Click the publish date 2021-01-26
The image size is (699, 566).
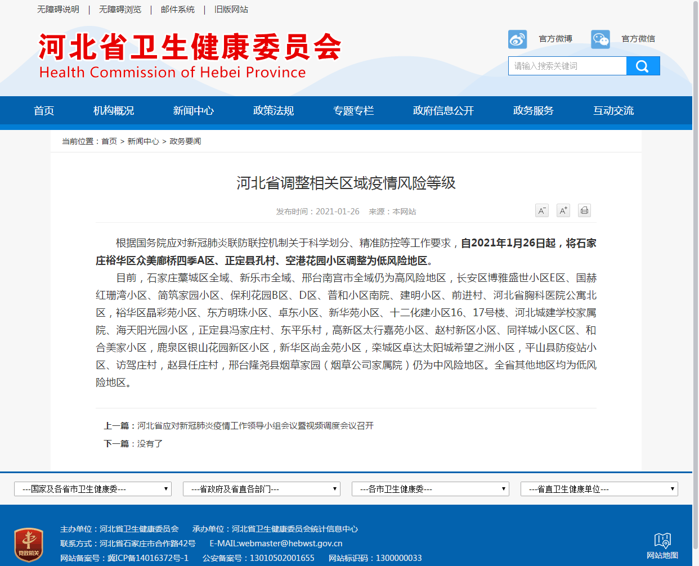tap(338, 212)
